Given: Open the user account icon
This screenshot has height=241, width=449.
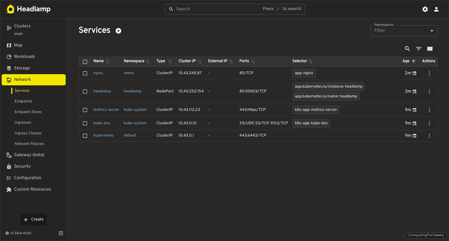Looking at the screenshot, I should coord(436,9).
